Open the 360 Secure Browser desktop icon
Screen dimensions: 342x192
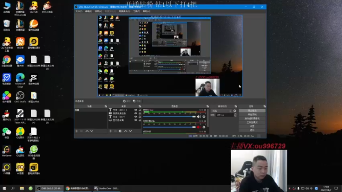pos(34,152)
